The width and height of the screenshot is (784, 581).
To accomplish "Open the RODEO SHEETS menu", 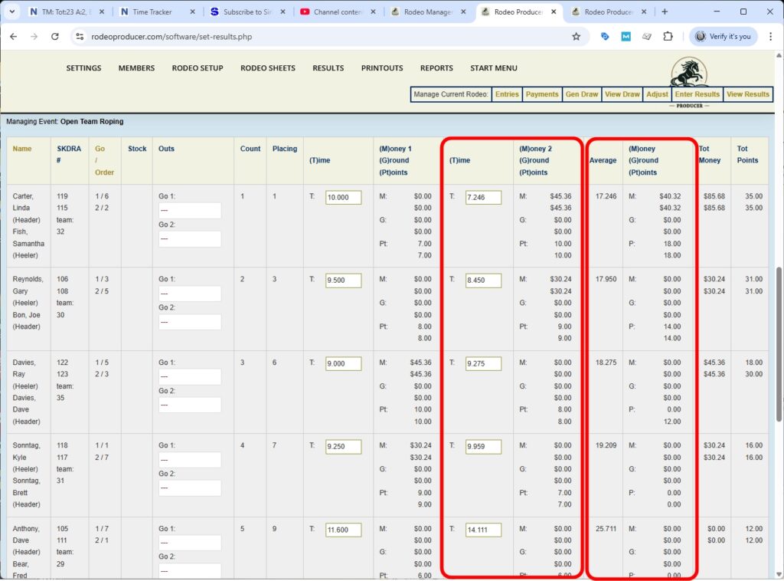I will (268, 68).
